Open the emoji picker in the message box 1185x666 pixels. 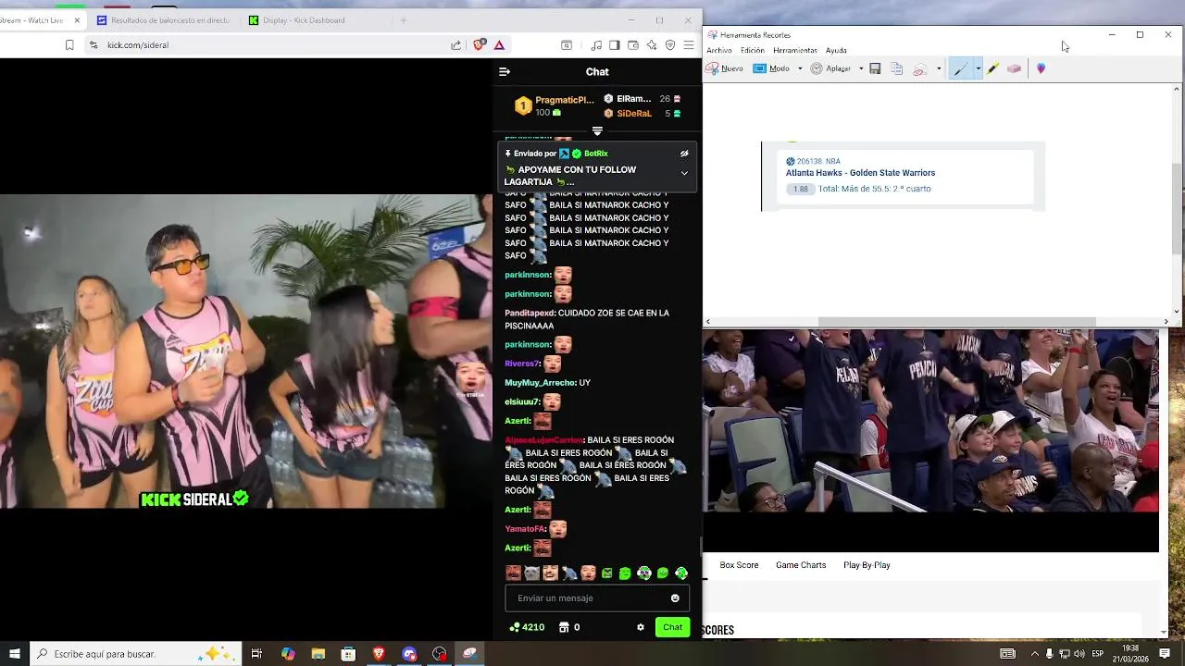675,598
